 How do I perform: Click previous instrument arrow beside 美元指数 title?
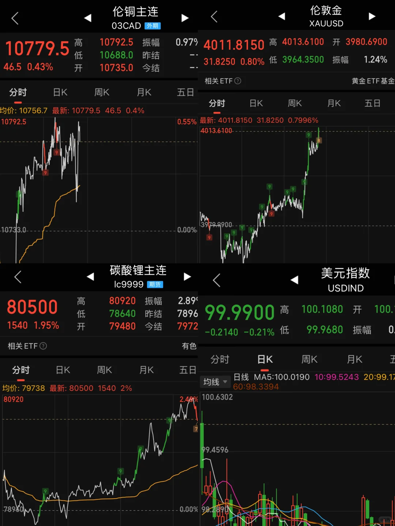pos(295,279)
